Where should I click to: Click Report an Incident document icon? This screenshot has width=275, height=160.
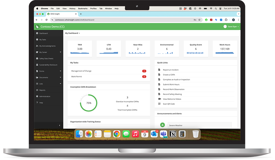159,70
